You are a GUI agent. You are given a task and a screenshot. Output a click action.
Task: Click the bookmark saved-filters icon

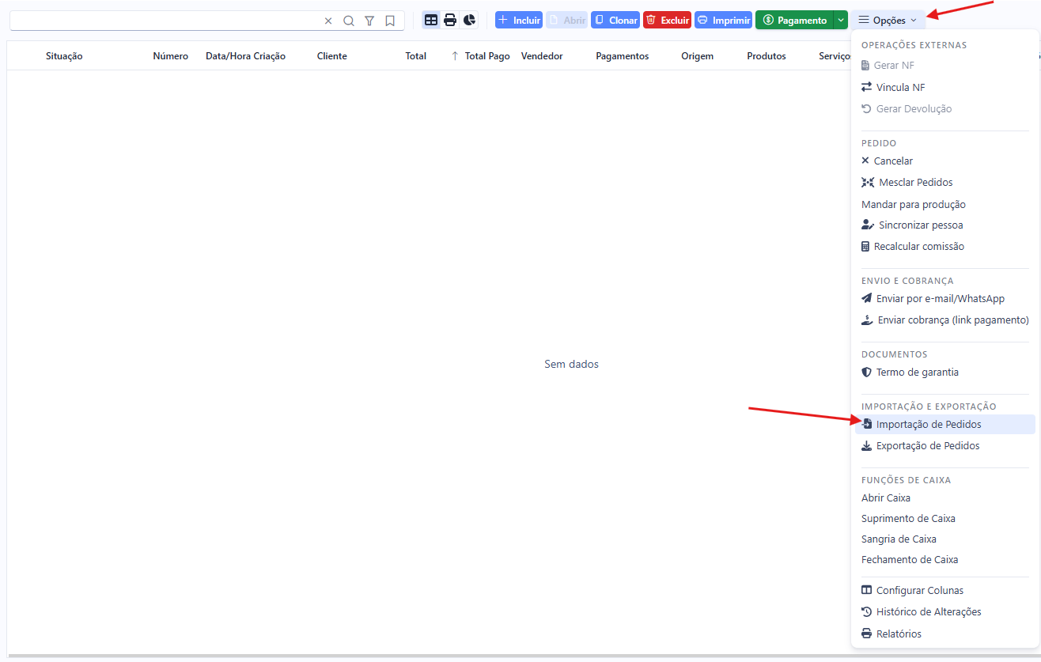pyautogui.click(x=390, y=21)
